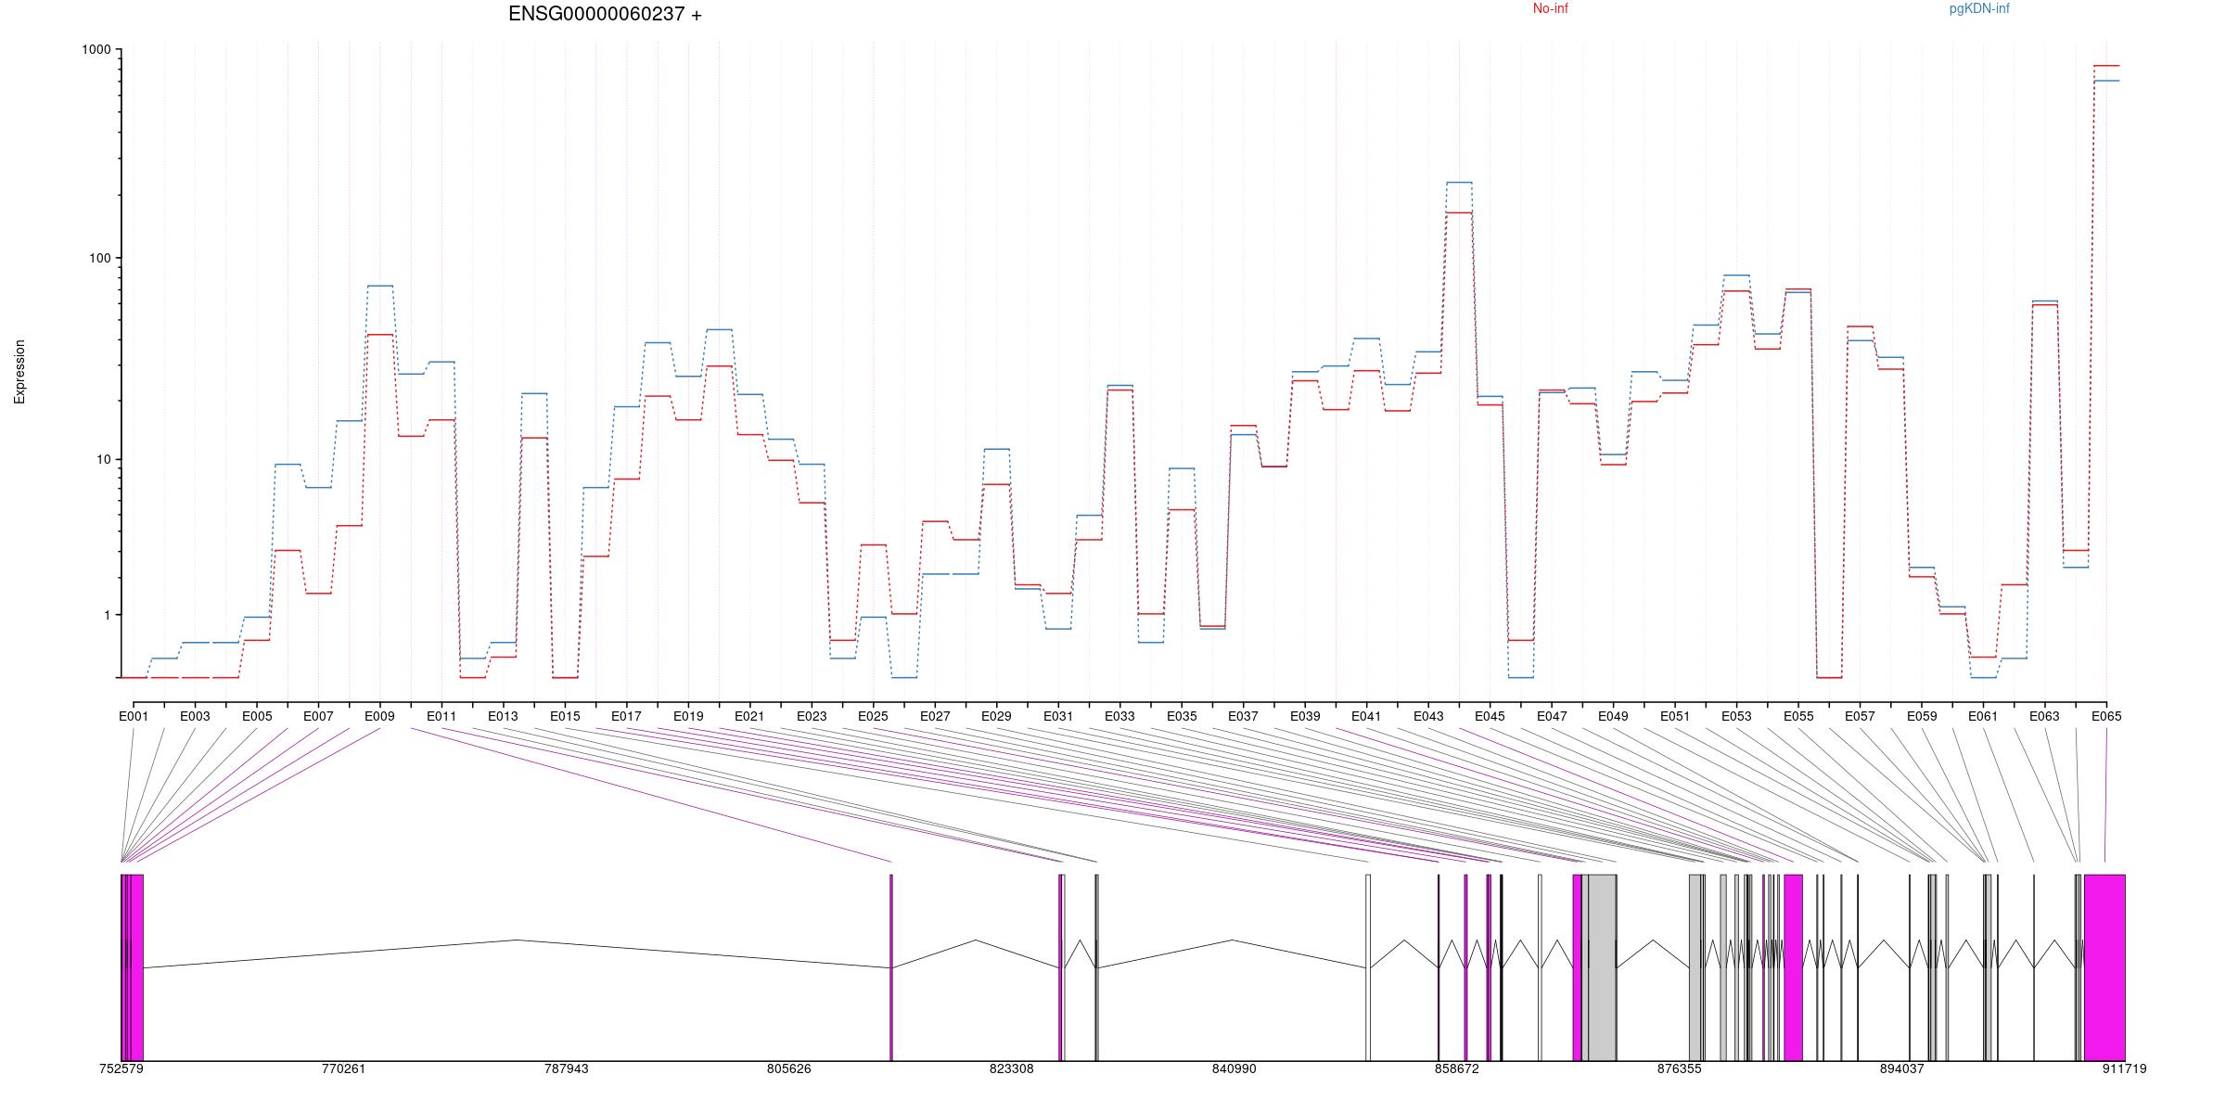Image resolution: width=2226 pixels, height=1113 pixels.
Task: Click genomic coordinate 911719
Action: tap(2124, 1068)
